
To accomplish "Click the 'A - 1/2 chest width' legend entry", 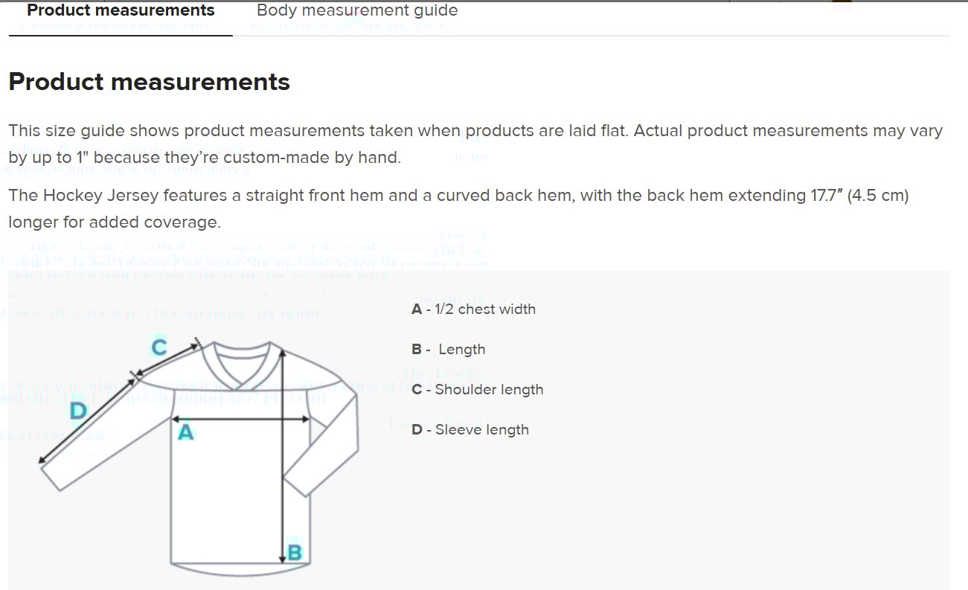I will 474,309.
